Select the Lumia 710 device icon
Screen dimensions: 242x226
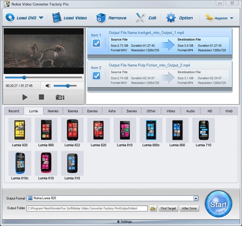[x=204, y=130]
